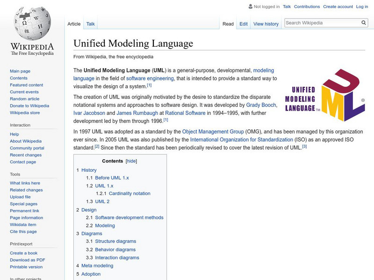
Task: Open the Wikidata item
Action: pos(23,224)
